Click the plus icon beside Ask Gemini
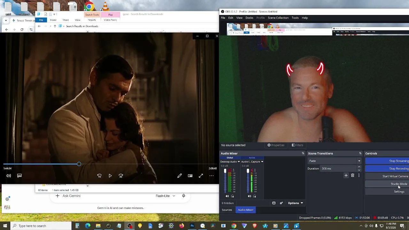 (57, 196)
